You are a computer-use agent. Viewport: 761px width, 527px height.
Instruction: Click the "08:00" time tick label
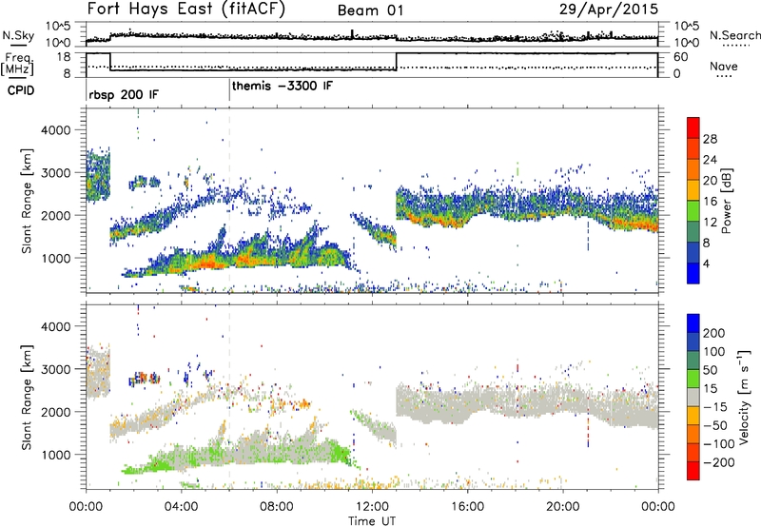click(x=277, y=507)
